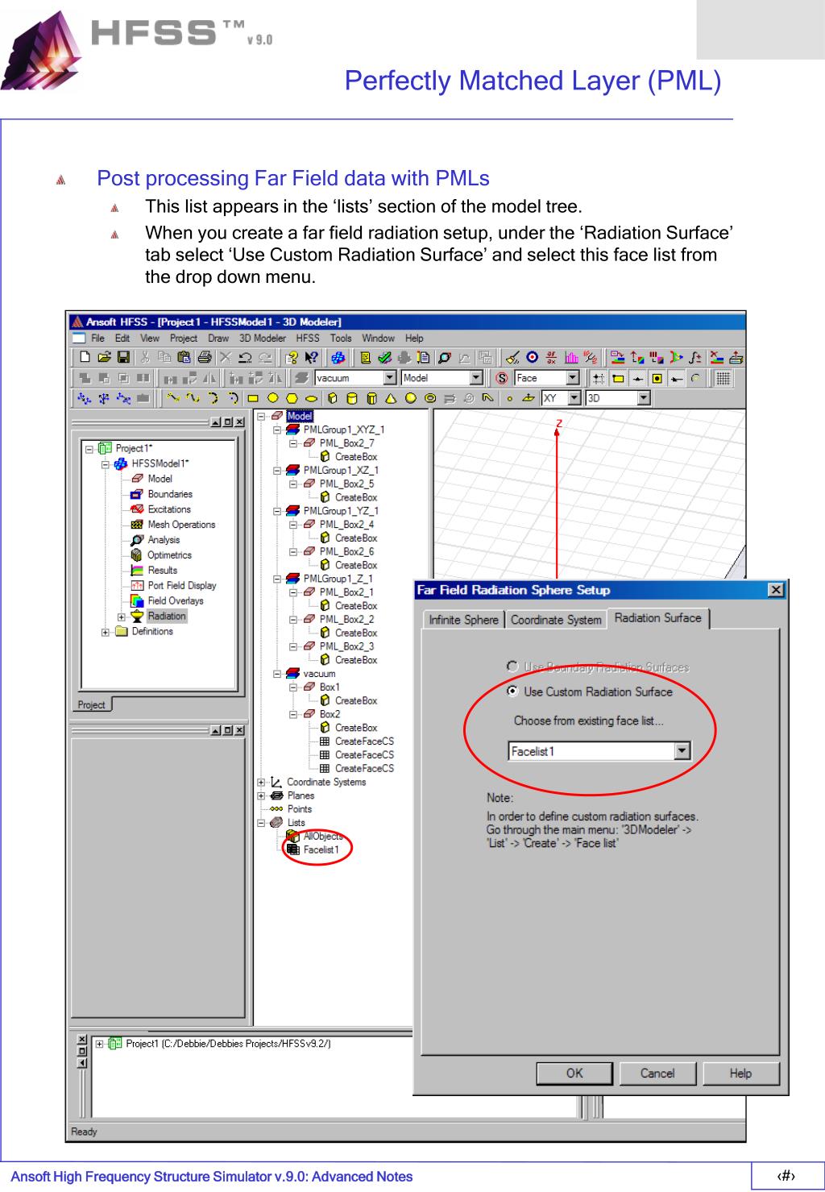Image resolution: width=825 pixels, height=1192 pixels.
Task: Click the Help question mark toolbar icon
Action: 292,357
